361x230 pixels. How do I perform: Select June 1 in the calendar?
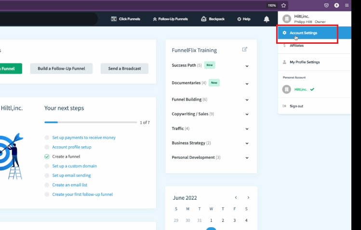coord(211,220)
